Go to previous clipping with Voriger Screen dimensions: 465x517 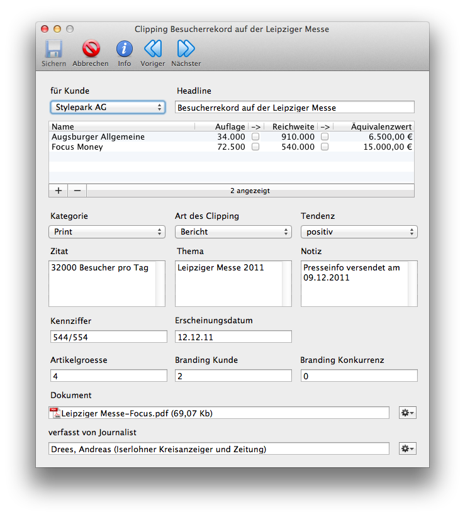(x=153, y=48)
